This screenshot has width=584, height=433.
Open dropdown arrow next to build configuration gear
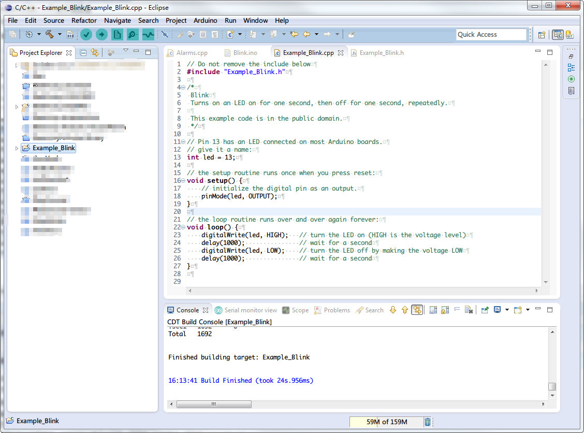click(39, 35)
